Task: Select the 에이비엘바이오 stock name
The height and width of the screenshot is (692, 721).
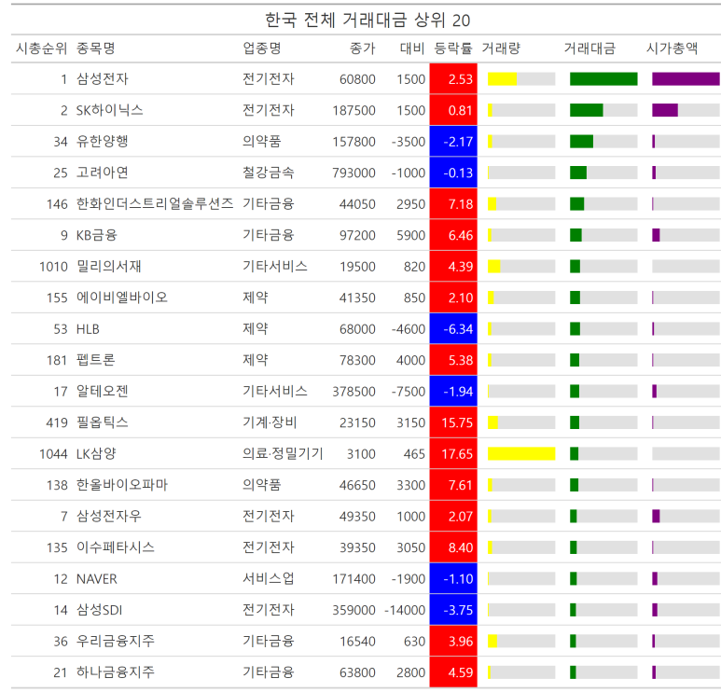Action: click(x=122, y=298)
